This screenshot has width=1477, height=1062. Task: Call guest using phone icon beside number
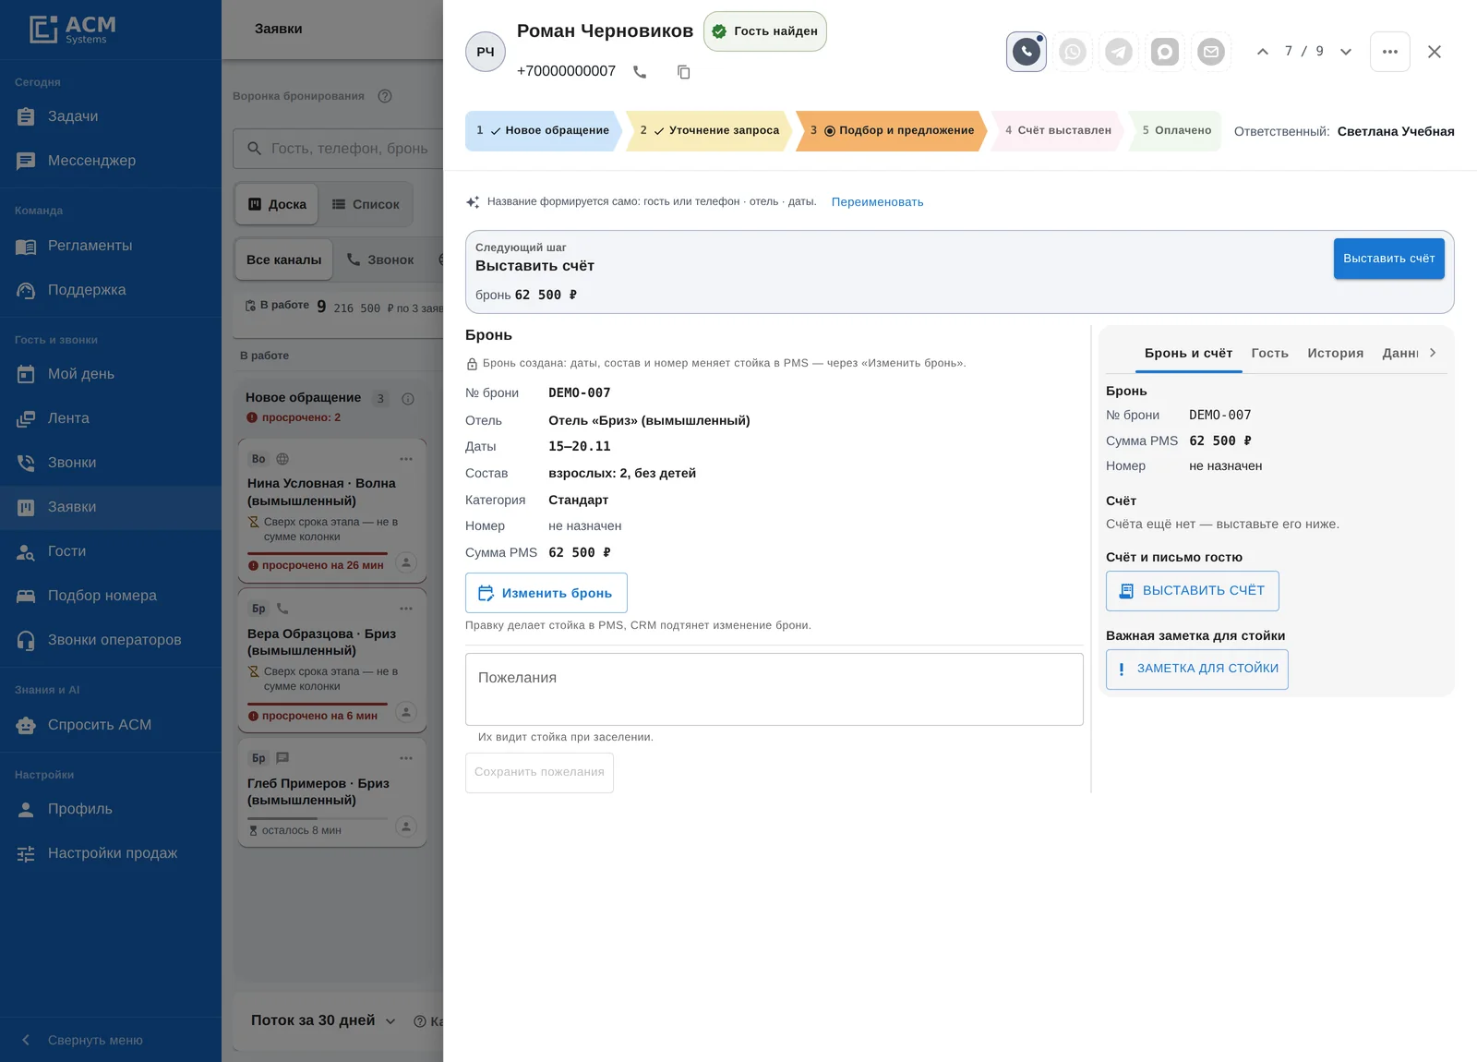point(640,72)
